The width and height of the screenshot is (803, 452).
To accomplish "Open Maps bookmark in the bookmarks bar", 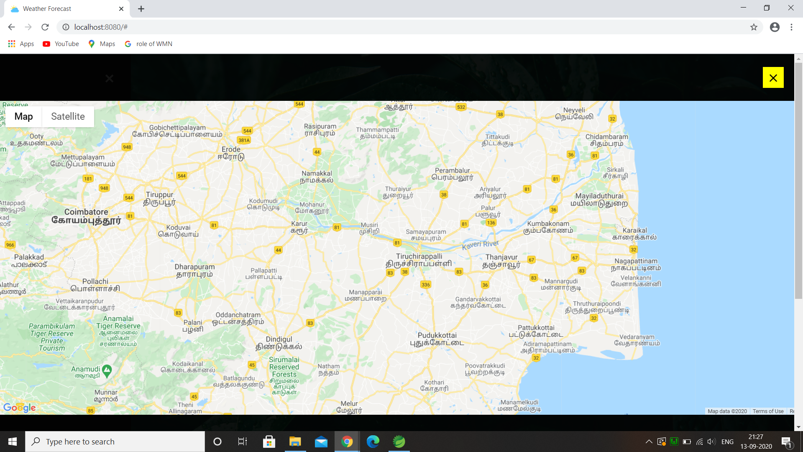I will click(x=101, y=44).
